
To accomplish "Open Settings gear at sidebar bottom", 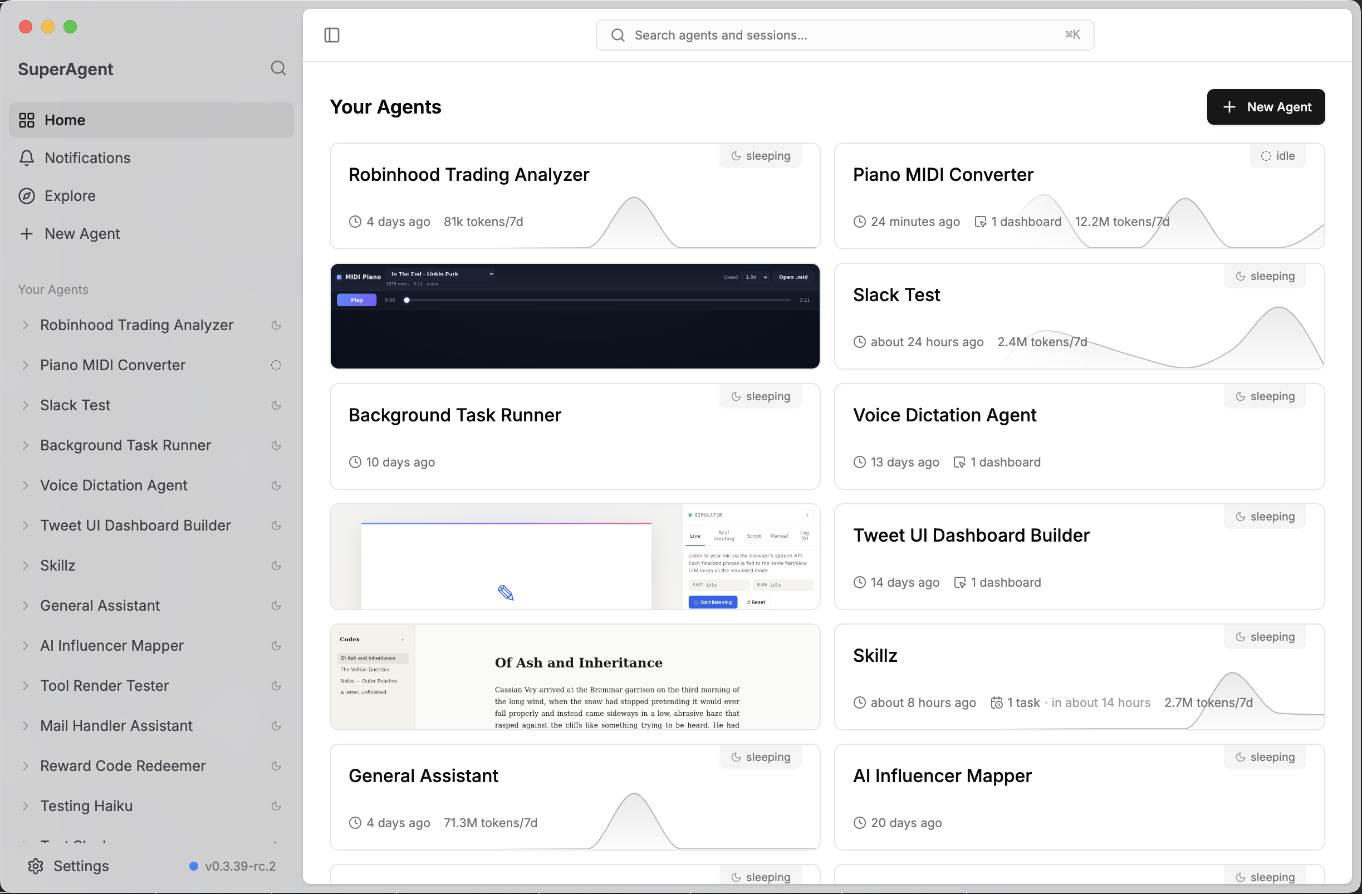I will click(36, 866).
